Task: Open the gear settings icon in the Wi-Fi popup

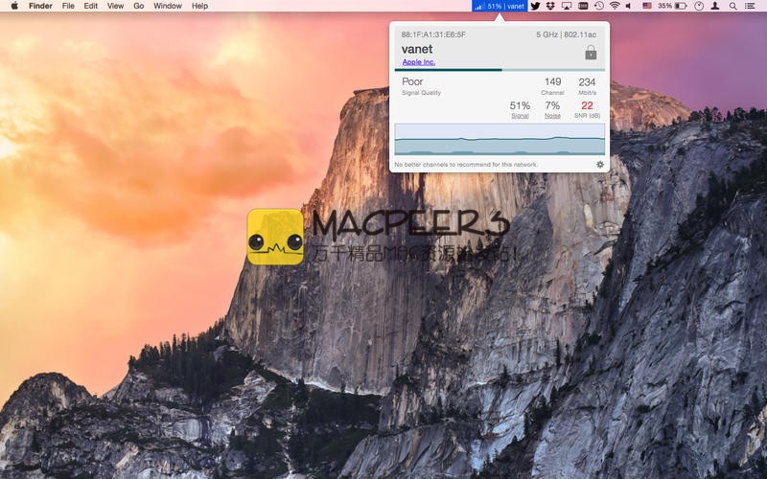Action: 600,165
